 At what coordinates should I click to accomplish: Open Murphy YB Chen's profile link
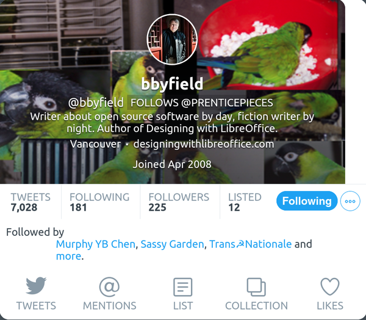(96, 244)
